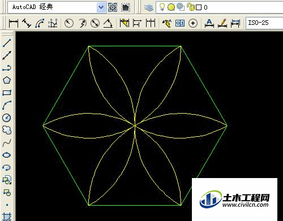Click the Dimension Edit tool
Screen dimensions: 283x221
(209, 23)
